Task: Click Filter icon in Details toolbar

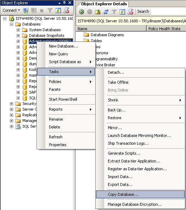Action: (x=114, y=12)
